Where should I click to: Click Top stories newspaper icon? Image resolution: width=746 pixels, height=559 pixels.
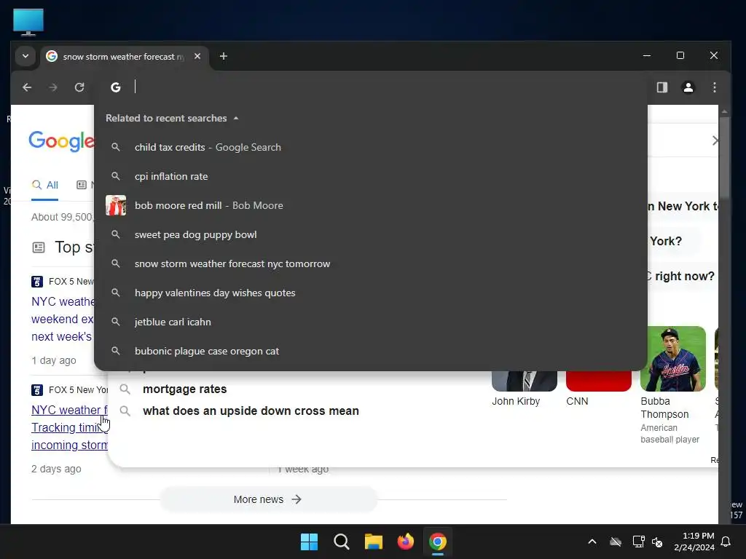tap(39, 247)
